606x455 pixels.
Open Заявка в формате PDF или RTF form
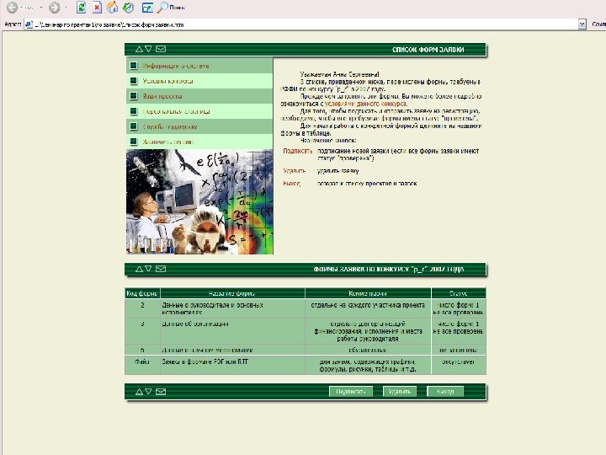pos(205,361)
